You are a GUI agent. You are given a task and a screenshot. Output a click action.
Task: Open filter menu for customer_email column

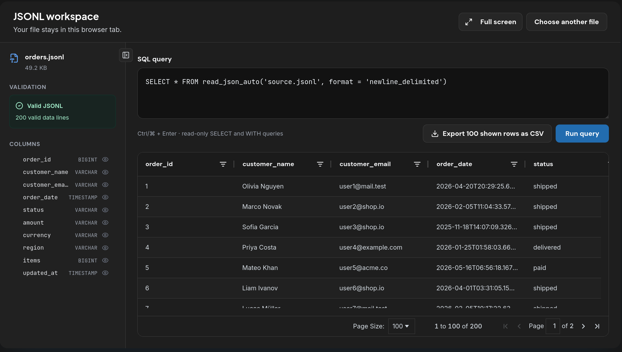tap(417, 164)
